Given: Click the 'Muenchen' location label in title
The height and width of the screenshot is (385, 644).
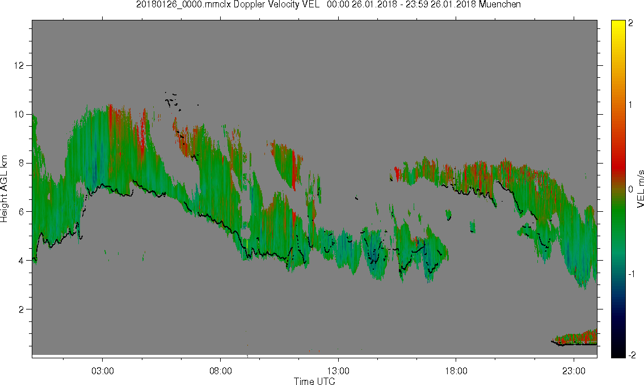Looking at the screenshot, I should (500, 5).
